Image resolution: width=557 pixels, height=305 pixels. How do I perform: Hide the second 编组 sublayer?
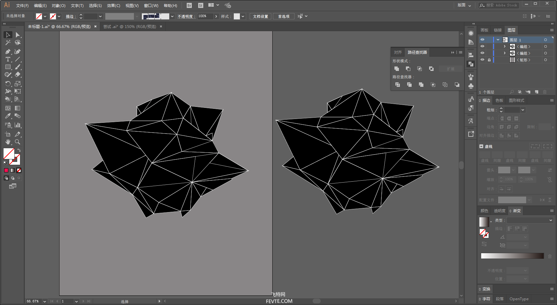pos(483,53)
